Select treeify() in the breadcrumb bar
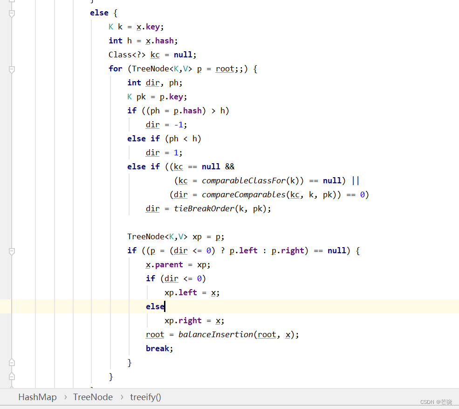 [x=145, y=397]
